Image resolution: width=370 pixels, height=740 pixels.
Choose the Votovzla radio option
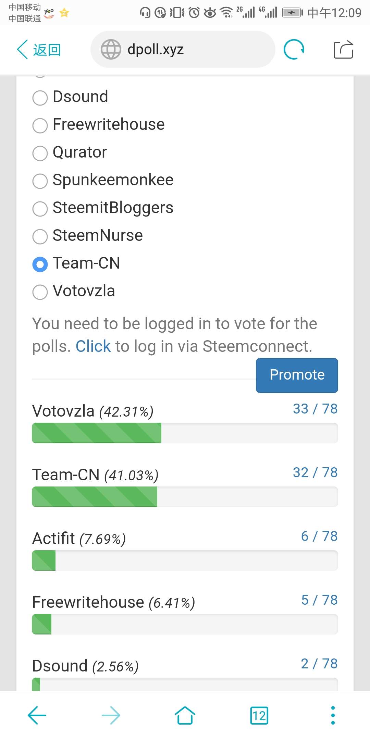click(40, 292)
